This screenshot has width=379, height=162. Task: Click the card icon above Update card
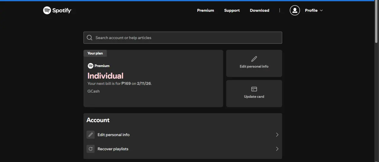[254, 89]
